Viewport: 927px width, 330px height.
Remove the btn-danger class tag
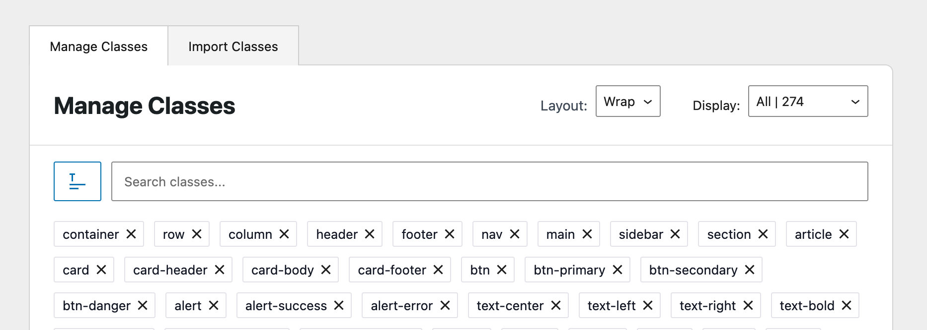tap(143, 305)
